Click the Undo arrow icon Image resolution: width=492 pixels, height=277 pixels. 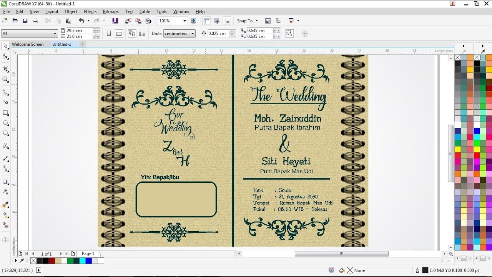[81, 21]
